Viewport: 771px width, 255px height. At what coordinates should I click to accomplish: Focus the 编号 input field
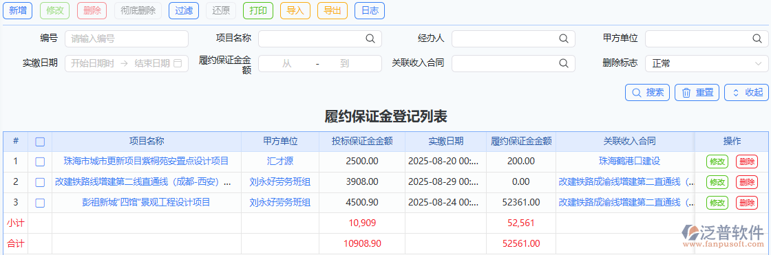(x=127, y=38)
